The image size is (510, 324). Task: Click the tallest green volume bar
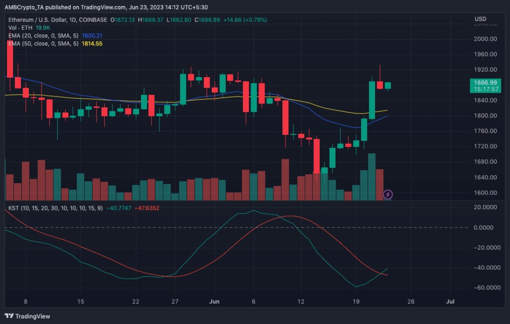(372, 177)
